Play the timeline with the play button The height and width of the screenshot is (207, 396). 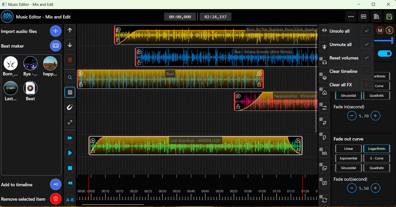point(70,153)
